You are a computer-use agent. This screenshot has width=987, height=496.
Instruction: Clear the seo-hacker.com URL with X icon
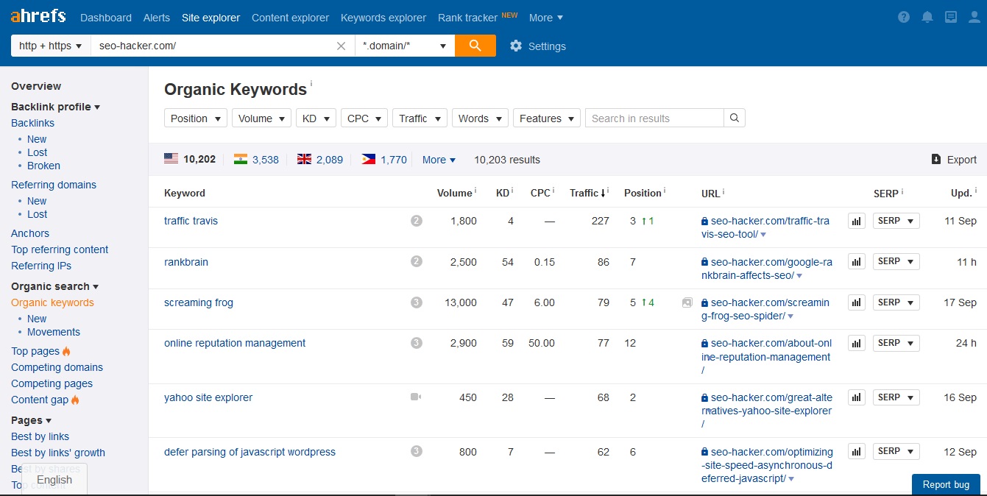tap(341, 46)
